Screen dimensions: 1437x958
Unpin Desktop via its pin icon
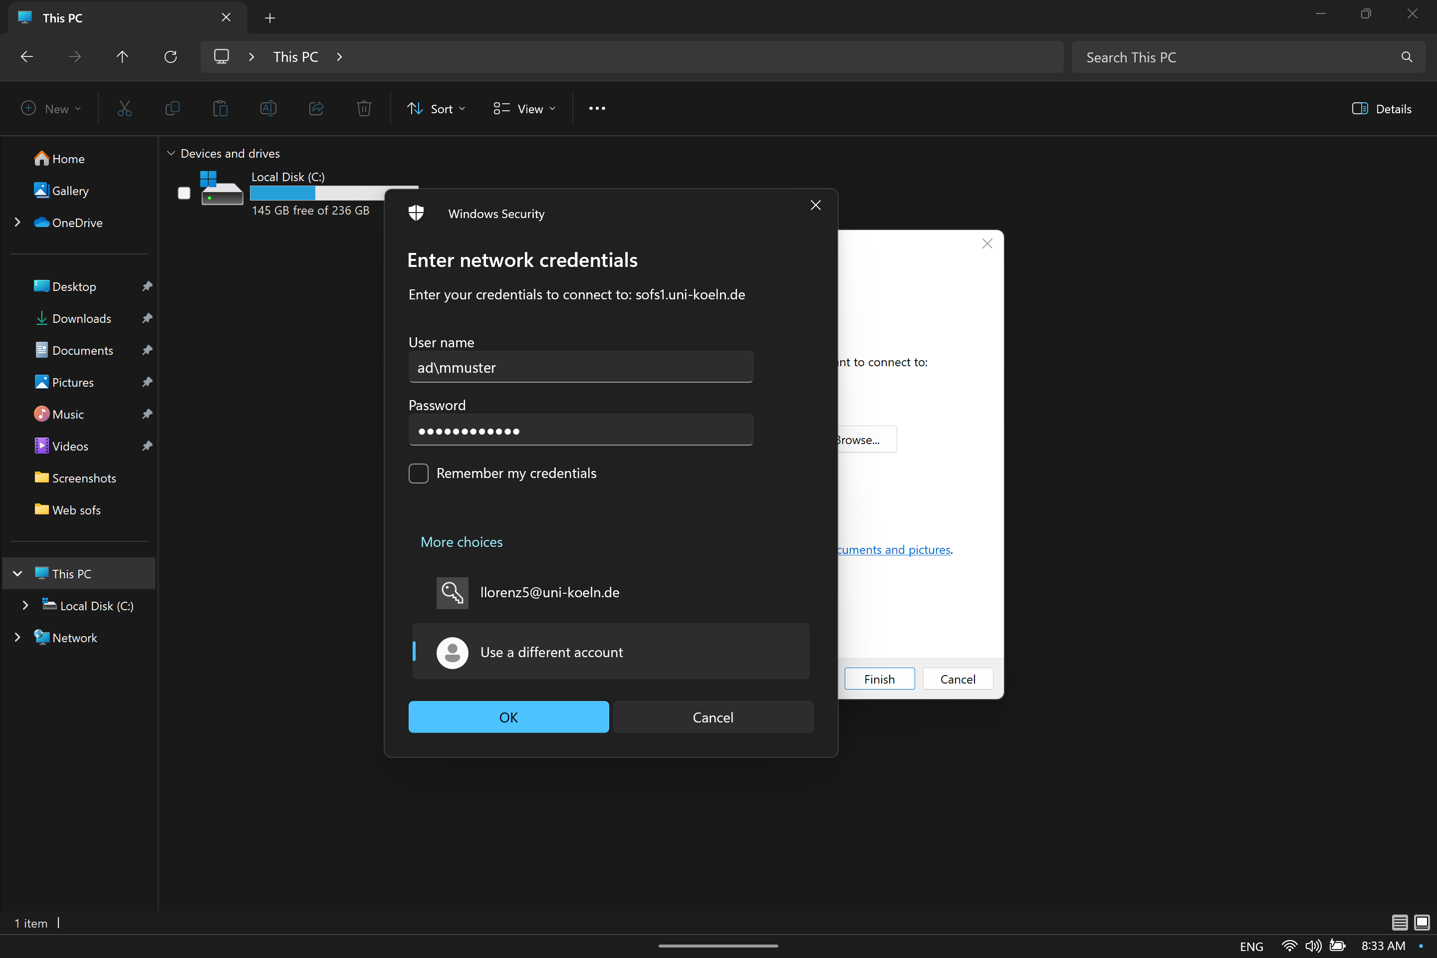coord(147,286)
